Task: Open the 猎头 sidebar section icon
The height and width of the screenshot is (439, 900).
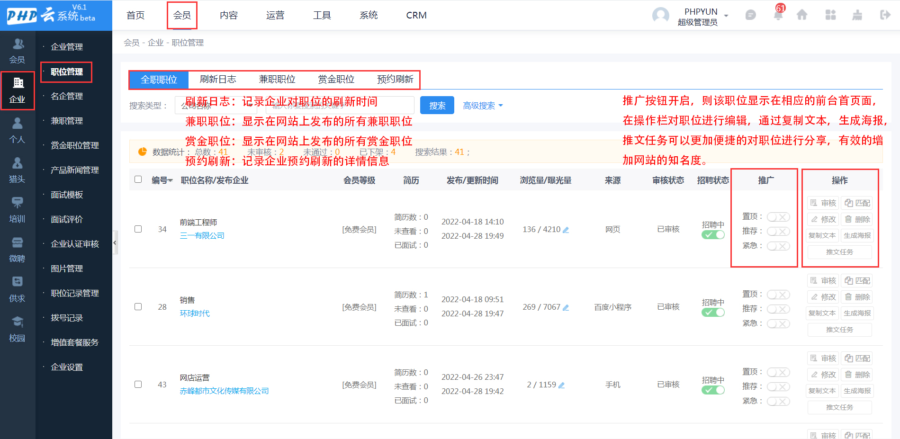Action: (x=18, y=163)
